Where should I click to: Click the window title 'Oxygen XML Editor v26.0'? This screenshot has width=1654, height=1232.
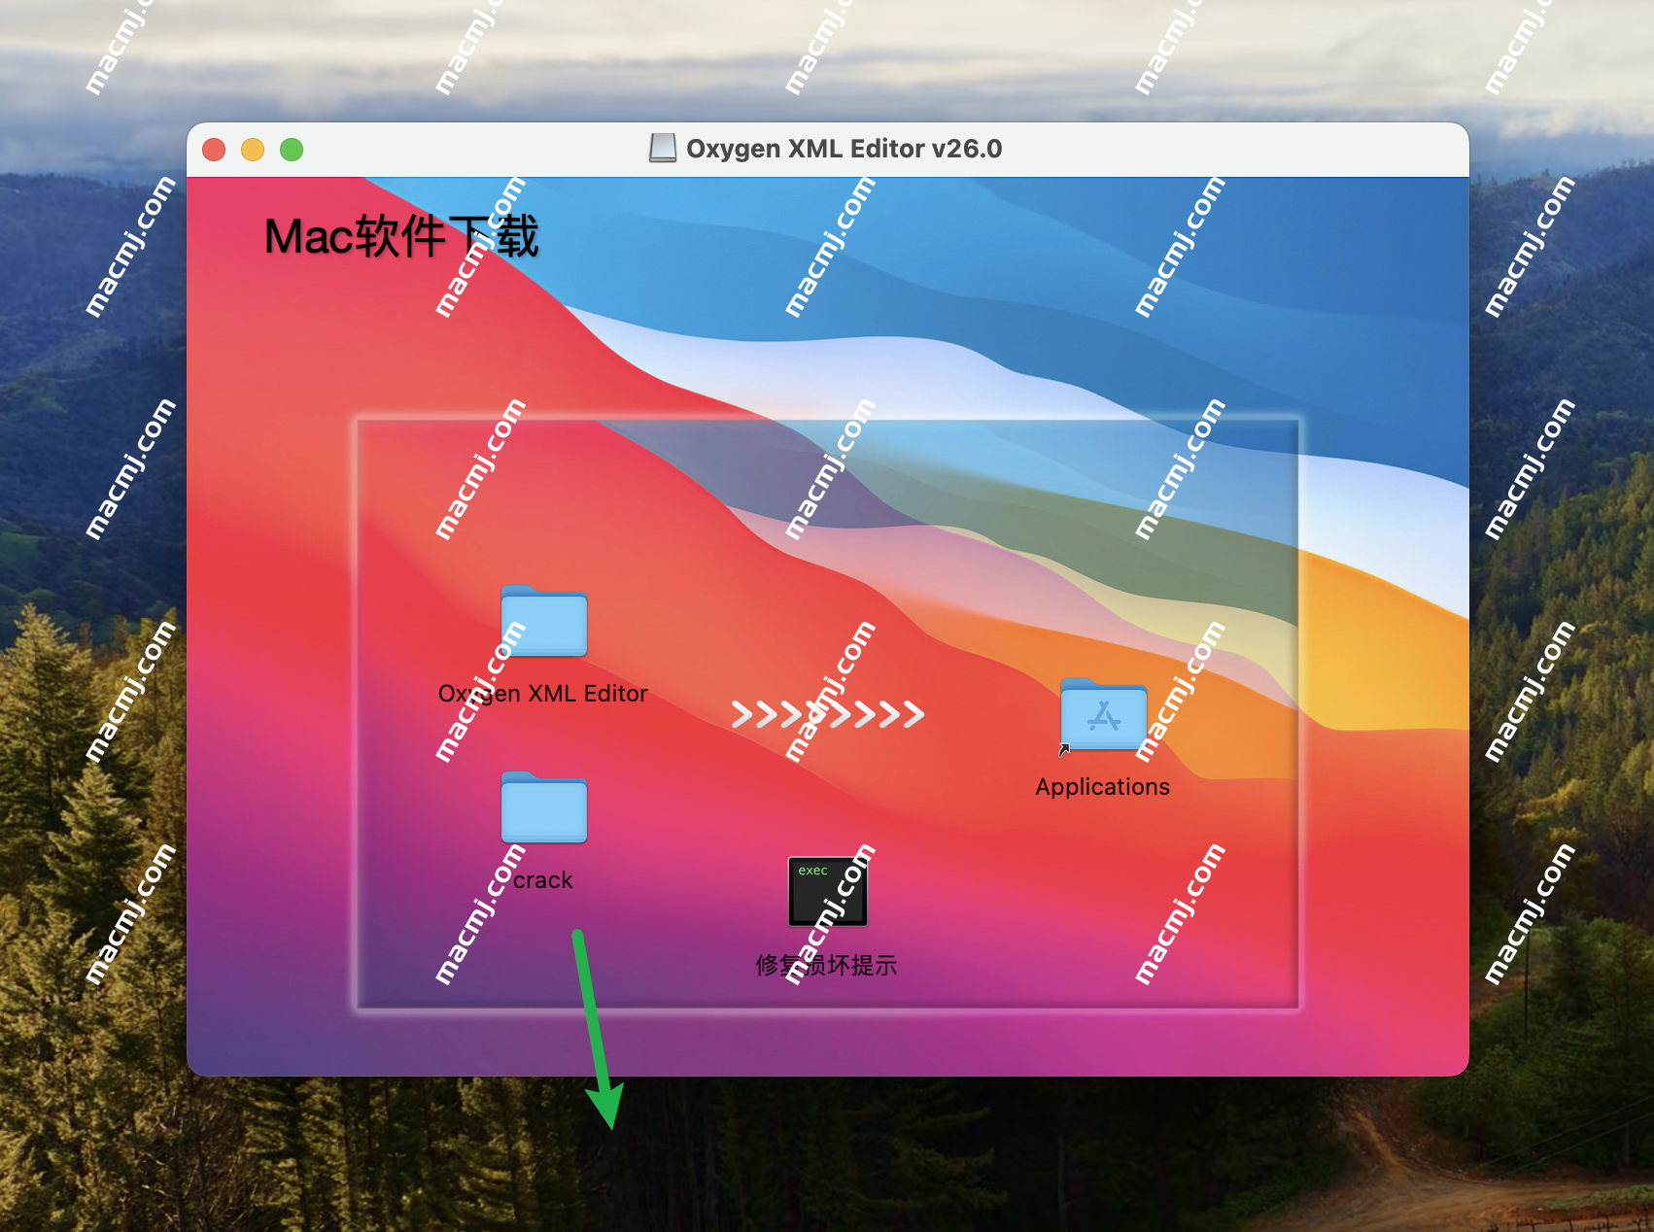pyautogui.click(x=844, y=149)
